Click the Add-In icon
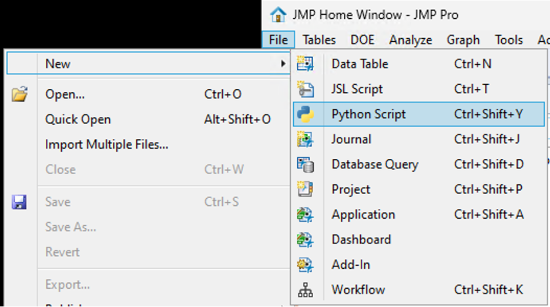The height and width of the screenshot is (307, 550). (306, 265)
